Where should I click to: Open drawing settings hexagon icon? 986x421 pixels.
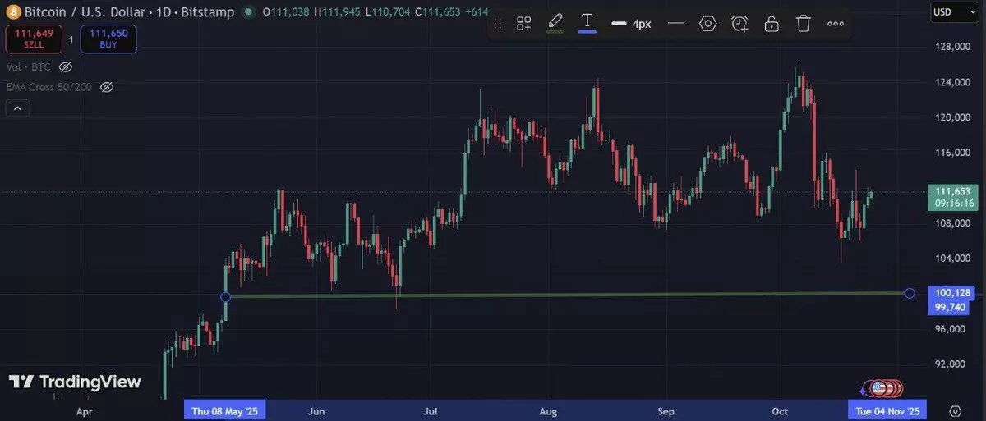(x=707, y=24)
